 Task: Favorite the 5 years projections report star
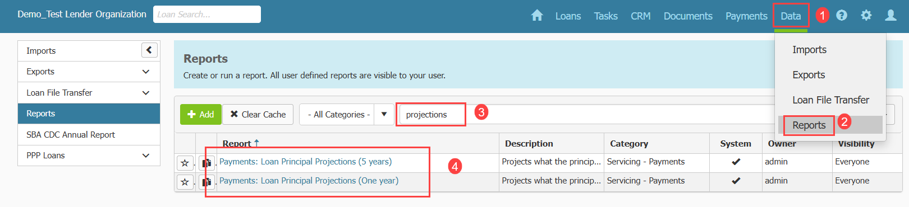click(x=185, y=163)
